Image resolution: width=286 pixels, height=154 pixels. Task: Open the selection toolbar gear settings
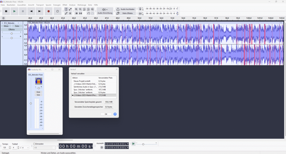tap(102, 147)
